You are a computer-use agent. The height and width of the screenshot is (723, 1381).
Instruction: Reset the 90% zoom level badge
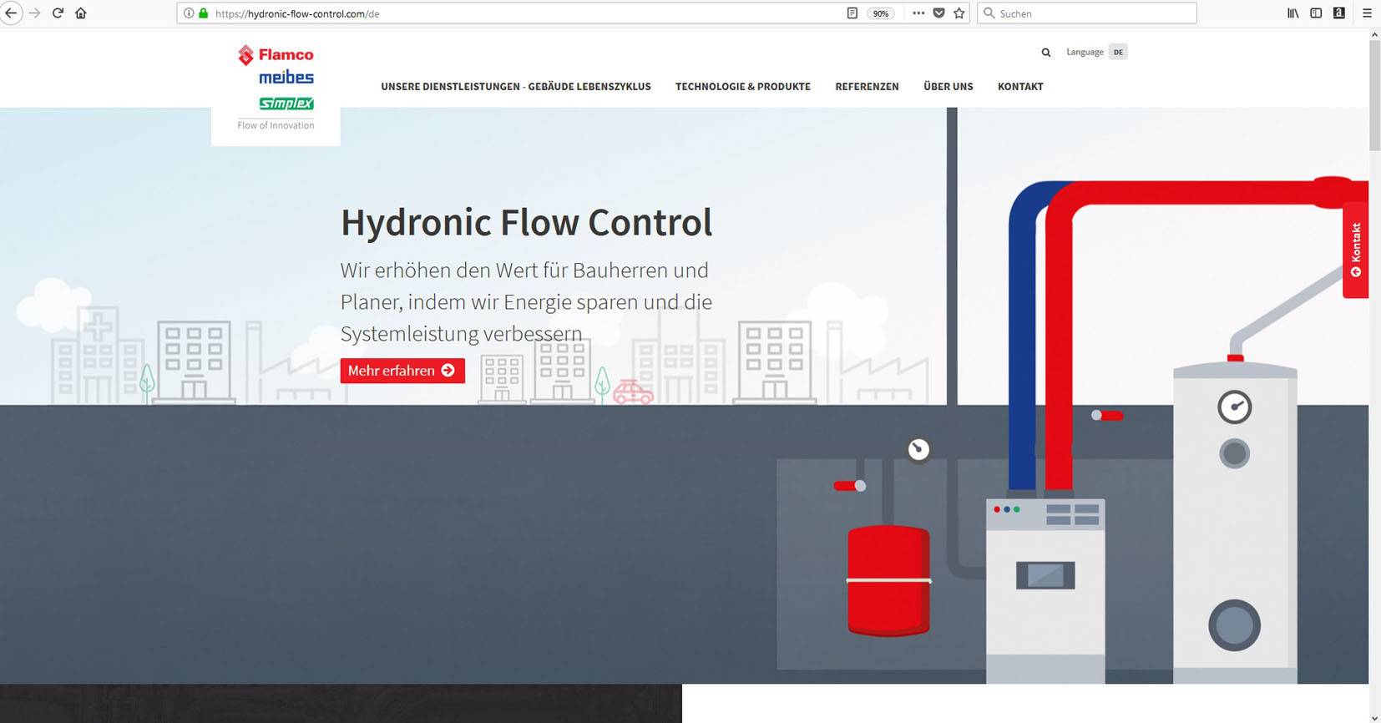click(881, 13)
